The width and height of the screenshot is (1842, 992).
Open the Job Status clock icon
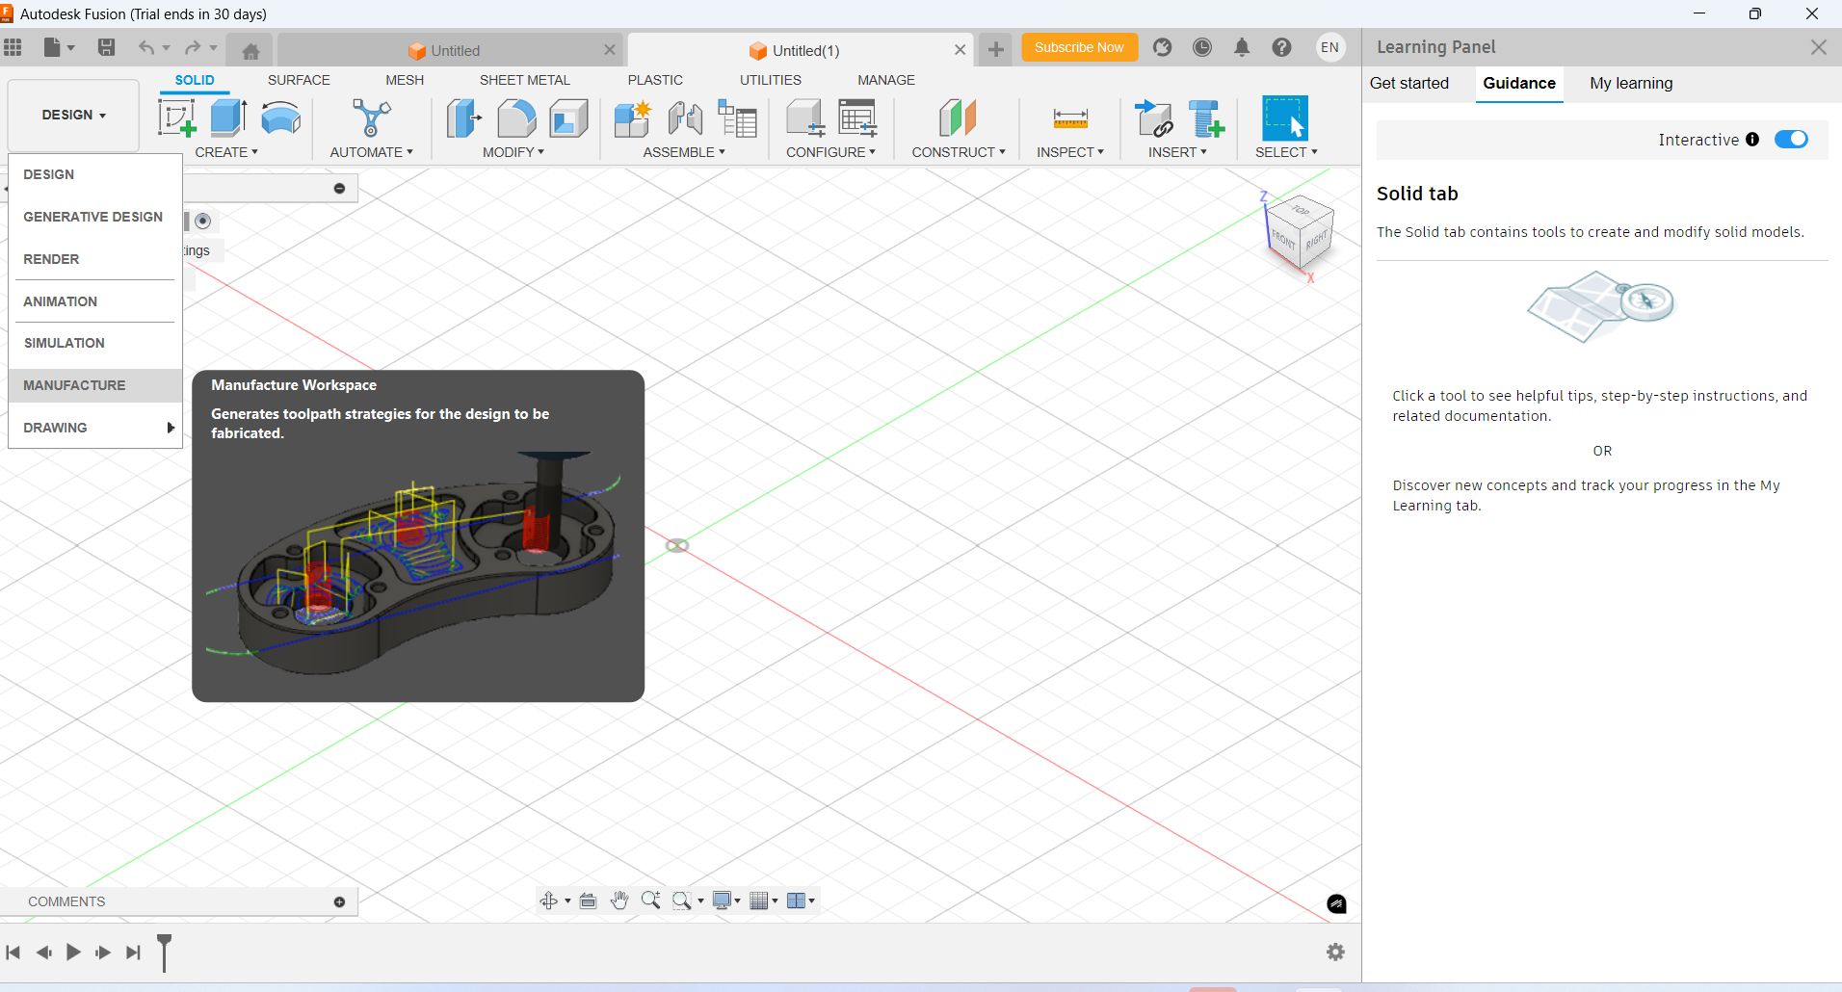point(1201,47)
